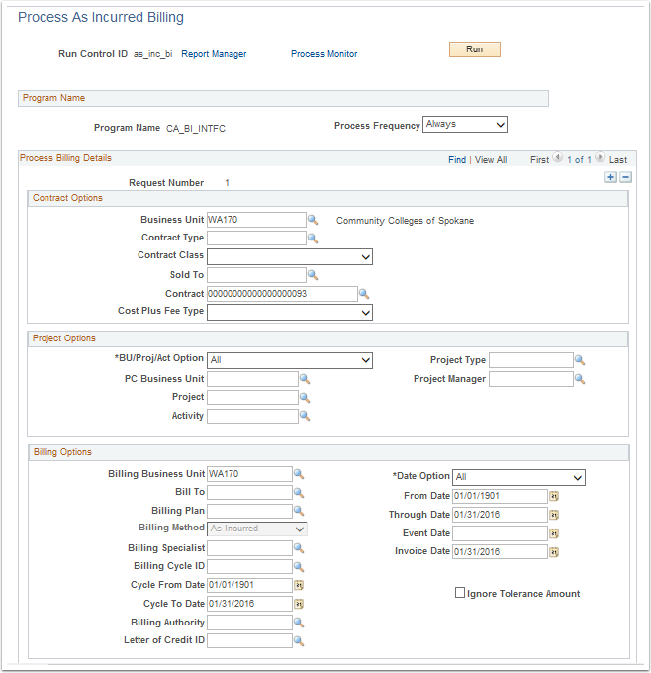
Task: Click First navigation link
Action: pyautogui.click(x=539, y=160)
